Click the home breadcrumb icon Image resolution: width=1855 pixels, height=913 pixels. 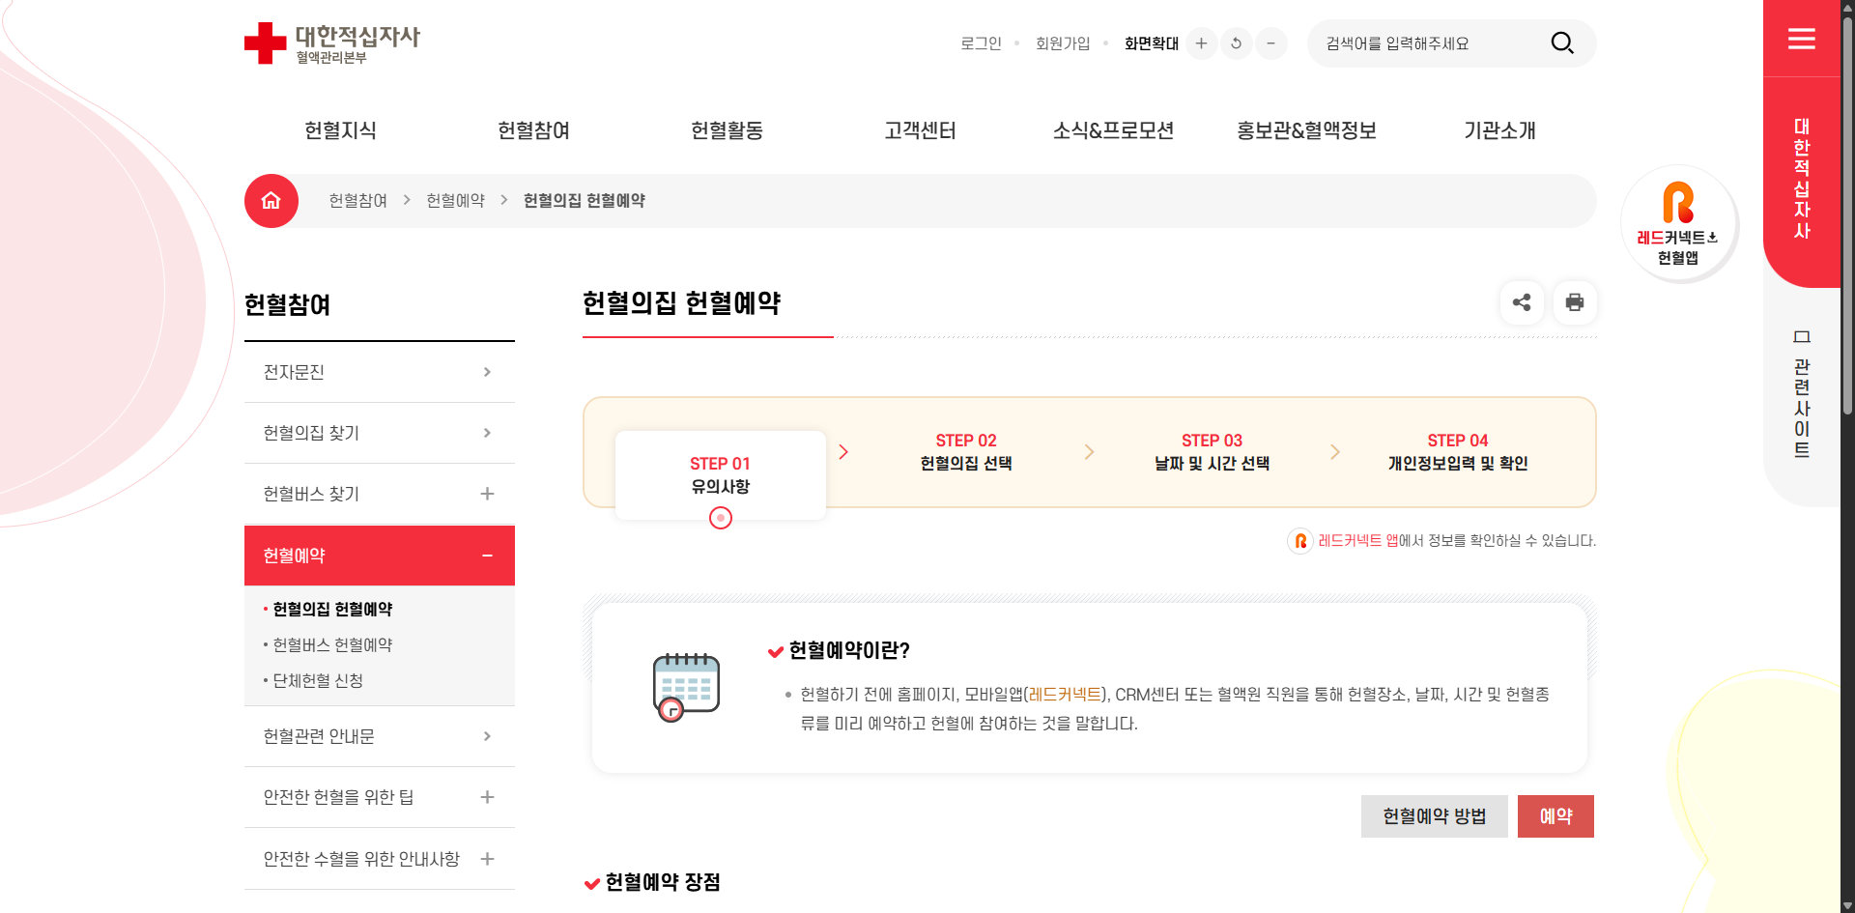tap(271, 200)
